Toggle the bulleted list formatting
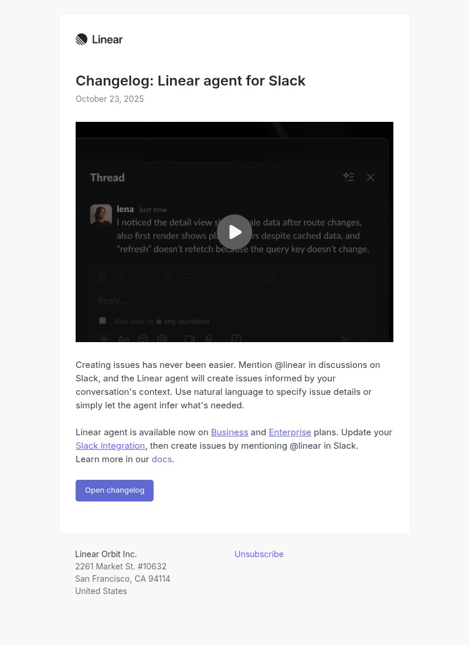 (206, 277)
